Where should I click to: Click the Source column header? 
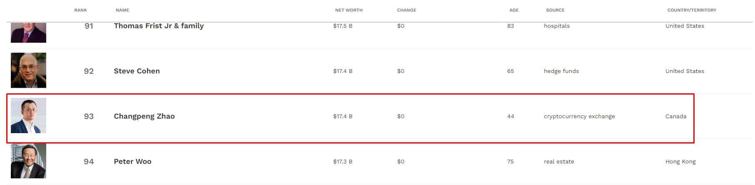pyautogui.click(x=555, y=10)
